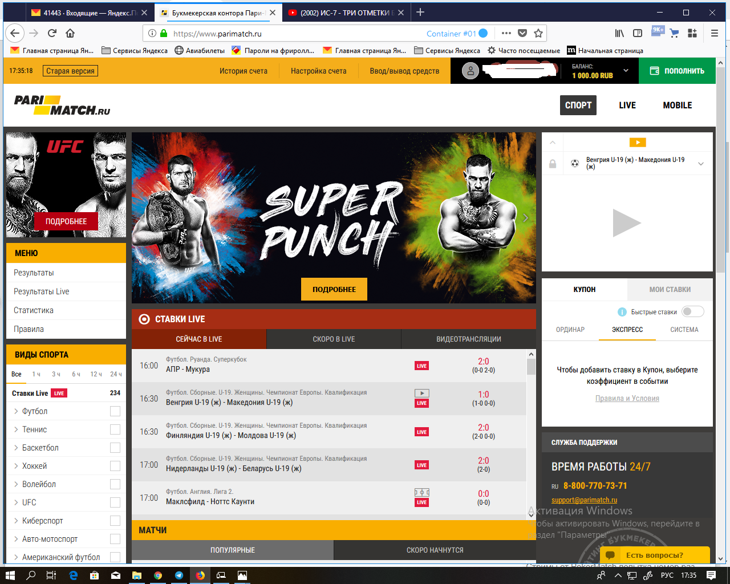This screenshot has height=584, width=730.
Task: Check the Баскетбол checkbox
Action: point(115,448)
